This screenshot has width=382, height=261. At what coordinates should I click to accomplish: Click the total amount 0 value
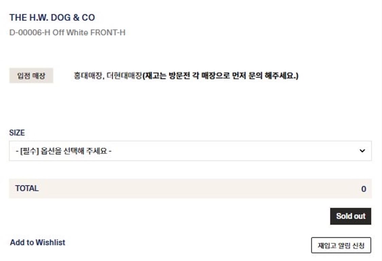point(363,189)
